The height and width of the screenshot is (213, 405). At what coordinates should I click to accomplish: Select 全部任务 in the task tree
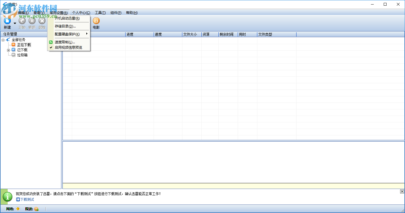pos(18,40)
